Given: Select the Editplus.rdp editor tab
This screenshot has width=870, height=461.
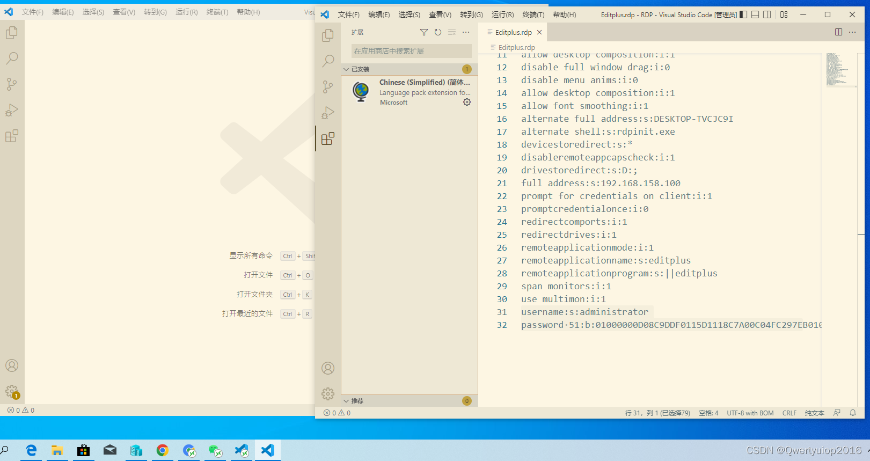Looking at the screenshot, I should [513, 32].
